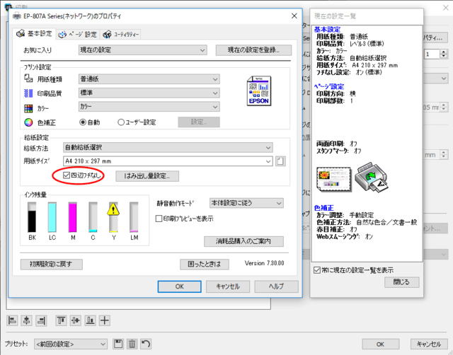Click the delete preset trash icon
The image size is (453, 355).
pyautogui.click(x=132, y=344)
